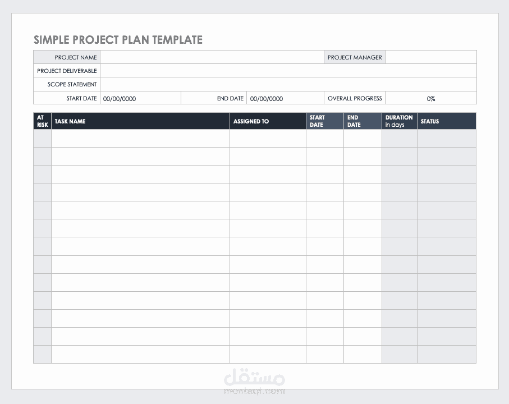
Task: Click the SIMPLE PROJECT PLAN TEMPLATE title
Action: tap(118, 40)
